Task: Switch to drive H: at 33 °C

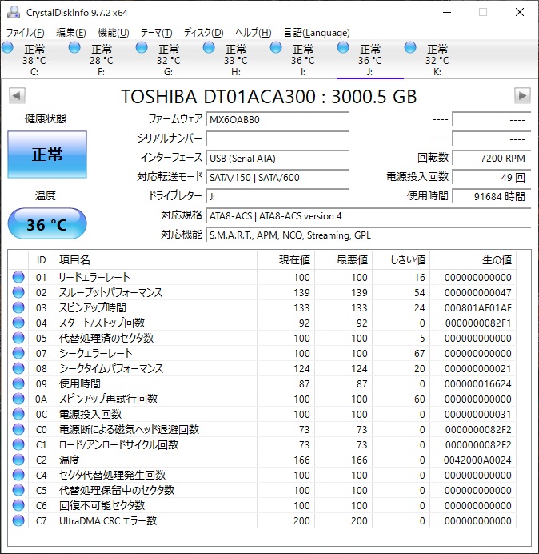Action: click(x=235, y=60)
